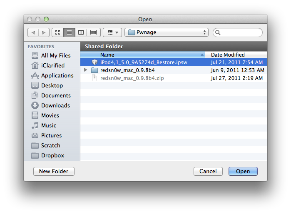
Task: Click the Cancel button
Action: click(x=208, y=171)
